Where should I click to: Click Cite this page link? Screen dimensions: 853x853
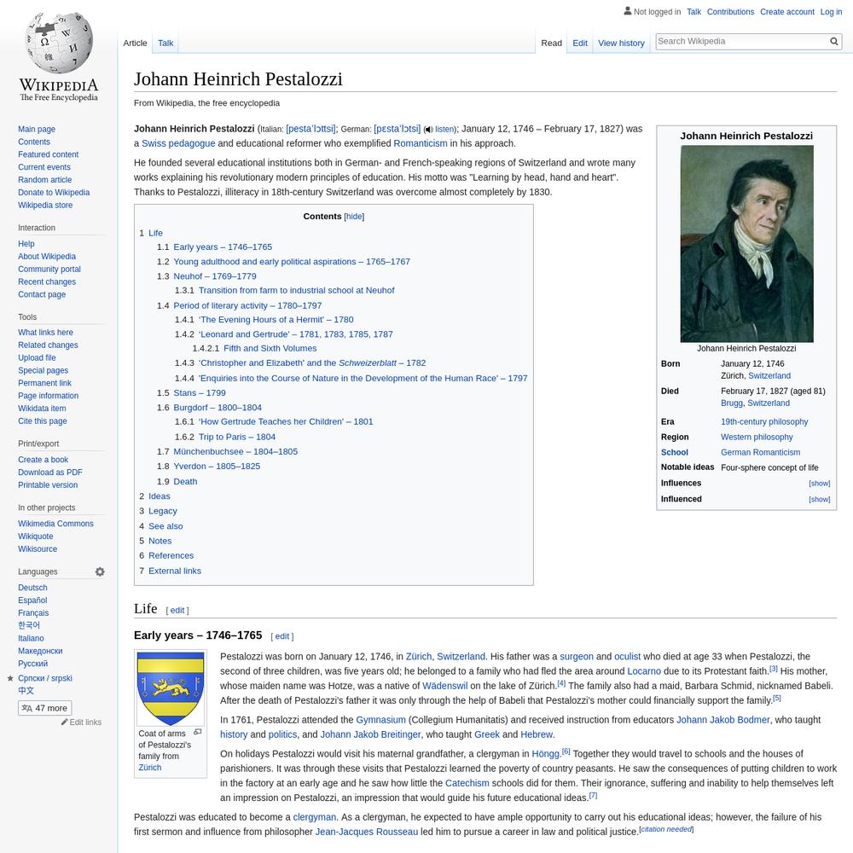click(x=43, y=421)
